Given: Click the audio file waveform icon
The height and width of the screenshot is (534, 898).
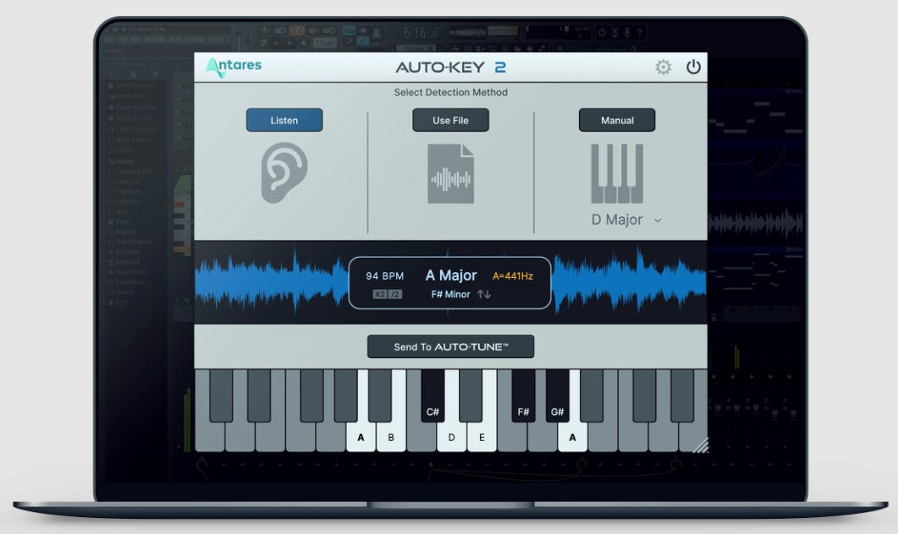Looking at the screenshot, I should (x=450, y=173).
